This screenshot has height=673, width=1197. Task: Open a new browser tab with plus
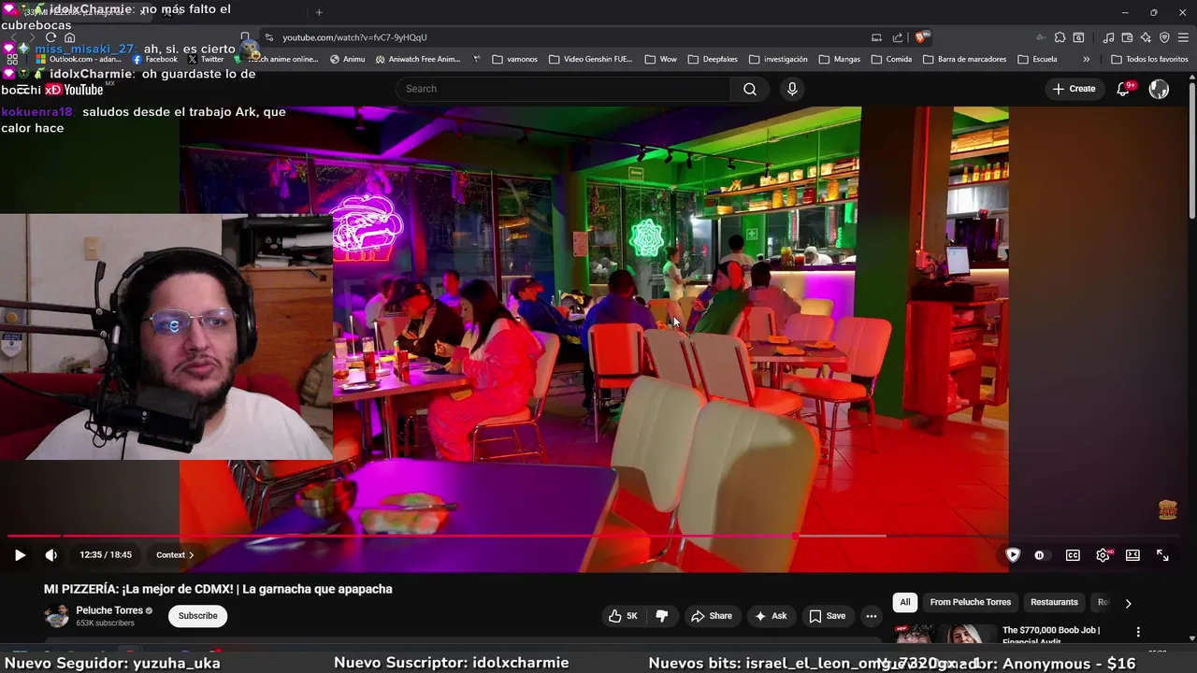point(319,12)
